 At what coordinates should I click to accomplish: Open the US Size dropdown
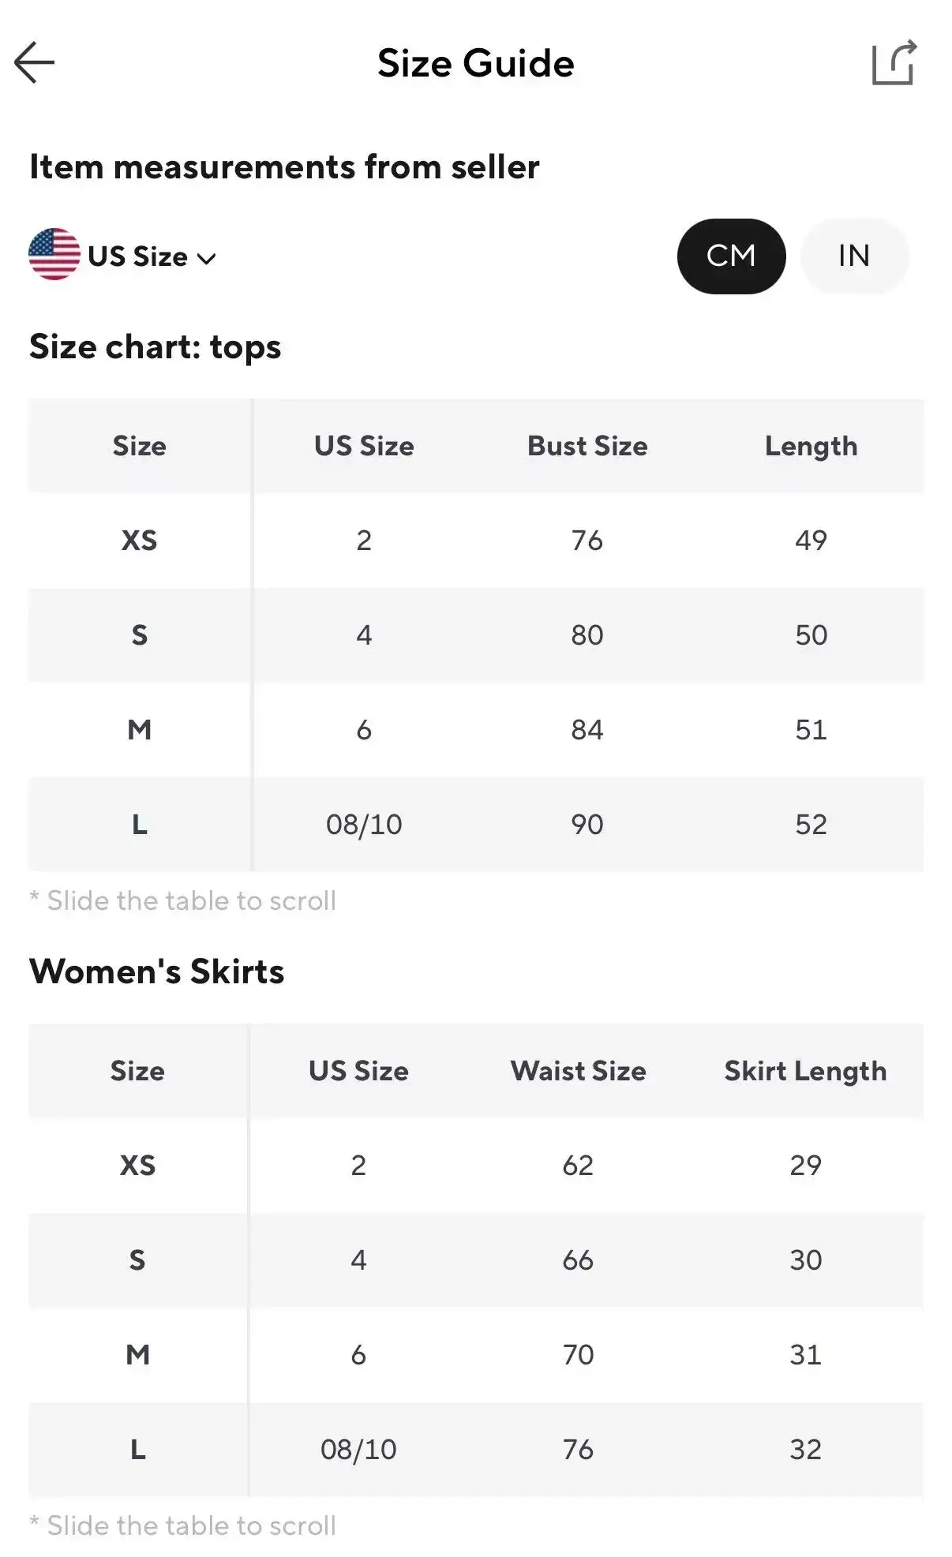[x=138, y=256]
